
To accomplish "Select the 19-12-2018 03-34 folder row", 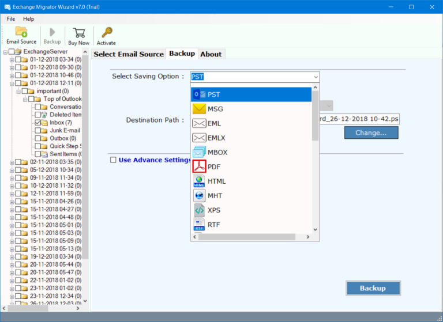I will 55,256.
